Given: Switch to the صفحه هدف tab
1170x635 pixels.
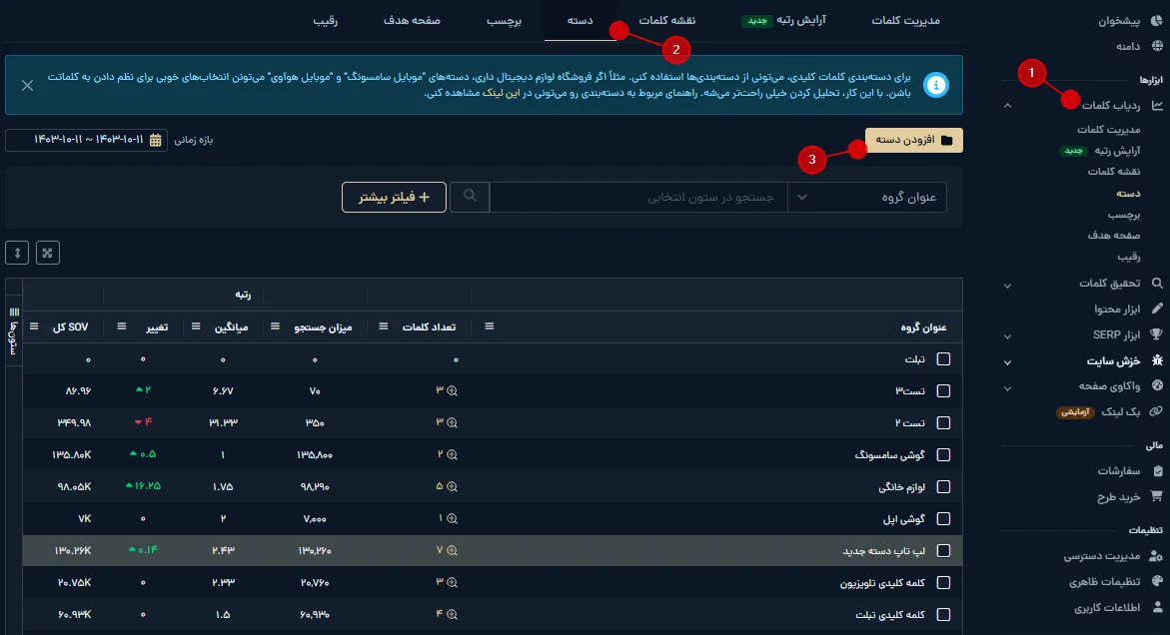Looking at the screenshot, I should coord(412,20).
